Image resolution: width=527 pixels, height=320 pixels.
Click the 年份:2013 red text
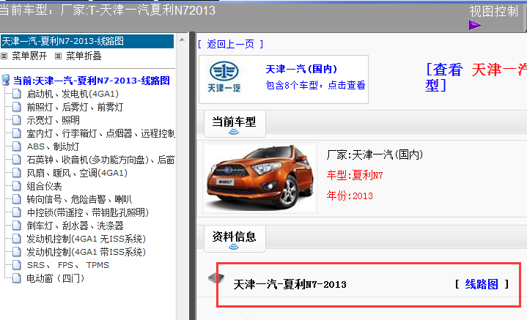tap(350, 196)
